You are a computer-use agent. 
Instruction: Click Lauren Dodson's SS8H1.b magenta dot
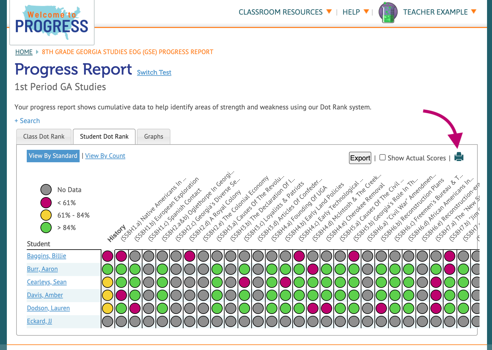[135, 308]
